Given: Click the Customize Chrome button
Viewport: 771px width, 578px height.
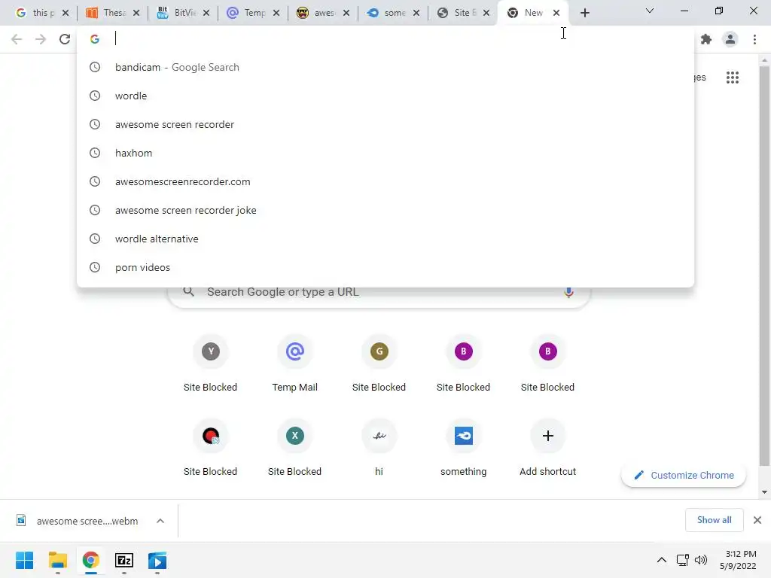Looking at the screenshot, I should click(x=684, y=476).
